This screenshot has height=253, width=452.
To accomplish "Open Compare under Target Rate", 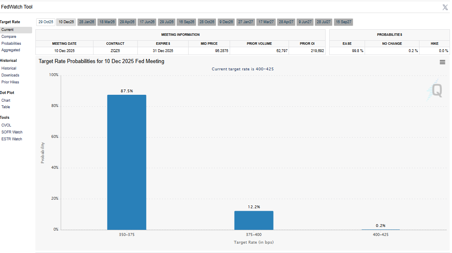I will (x=9, y=37).
